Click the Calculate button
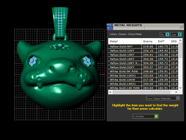The image size is (186, 140). tap(145, 116)
